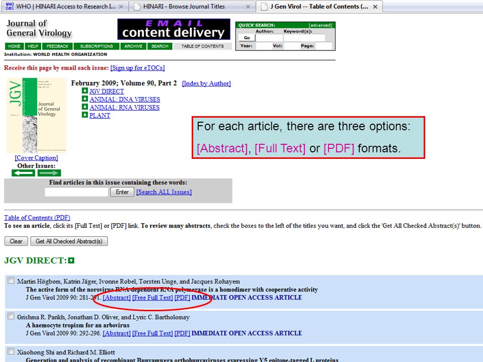The height and width of the screenshot is (362, 483).
Task: Click the Journal of General Virology logo
Action: click(x=39, y=28)
